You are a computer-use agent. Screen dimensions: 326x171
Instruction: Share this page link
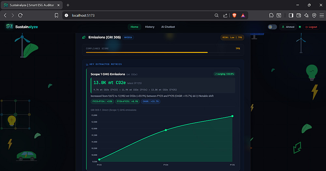point(225,15)
